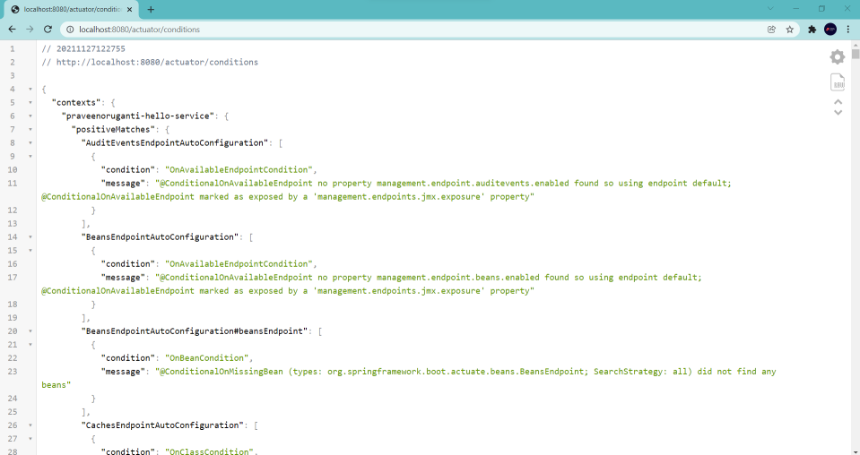
Task: Open the Extensions puzzle icon
Action: (812, 30)
